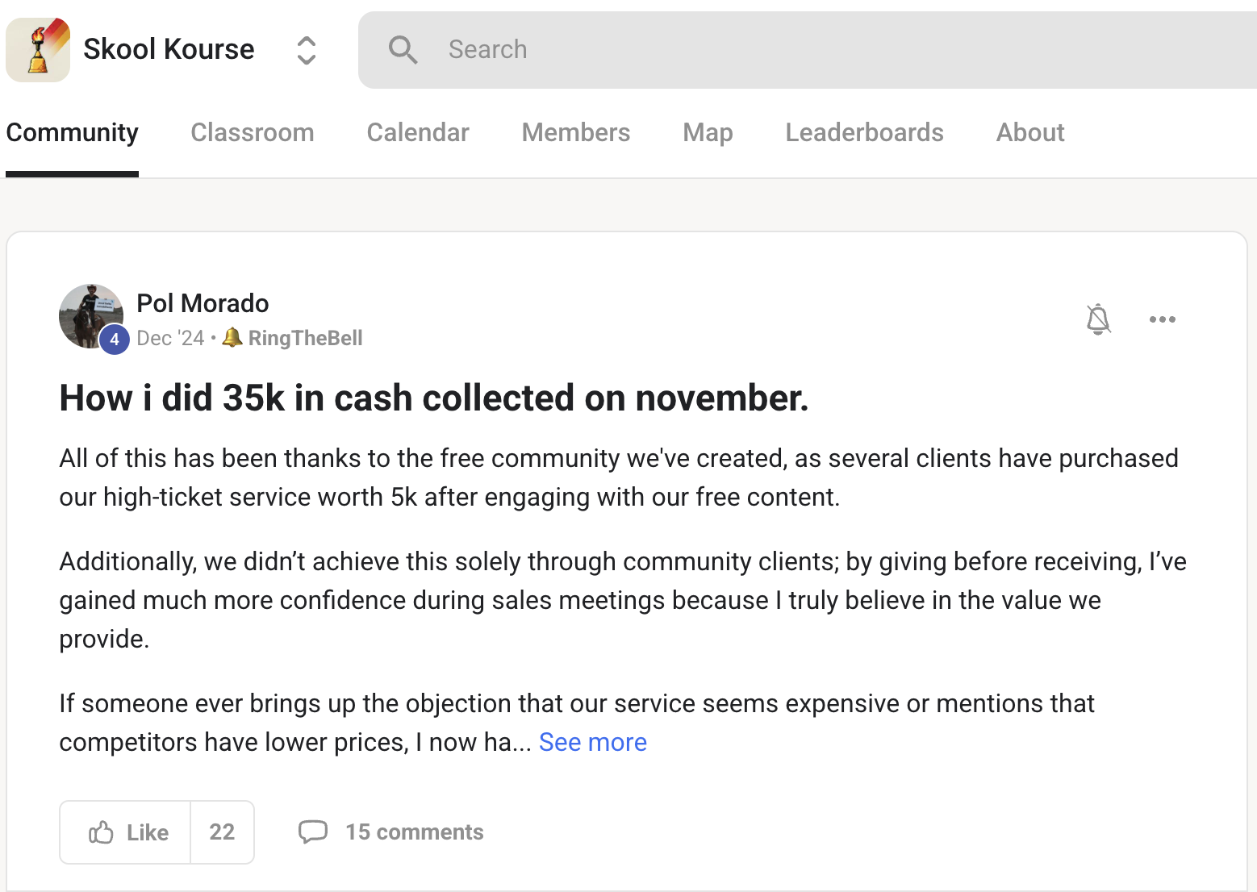This screenshot has height=892, width=1257.
Task: Open the About tab
Action: click(1030, 132)
